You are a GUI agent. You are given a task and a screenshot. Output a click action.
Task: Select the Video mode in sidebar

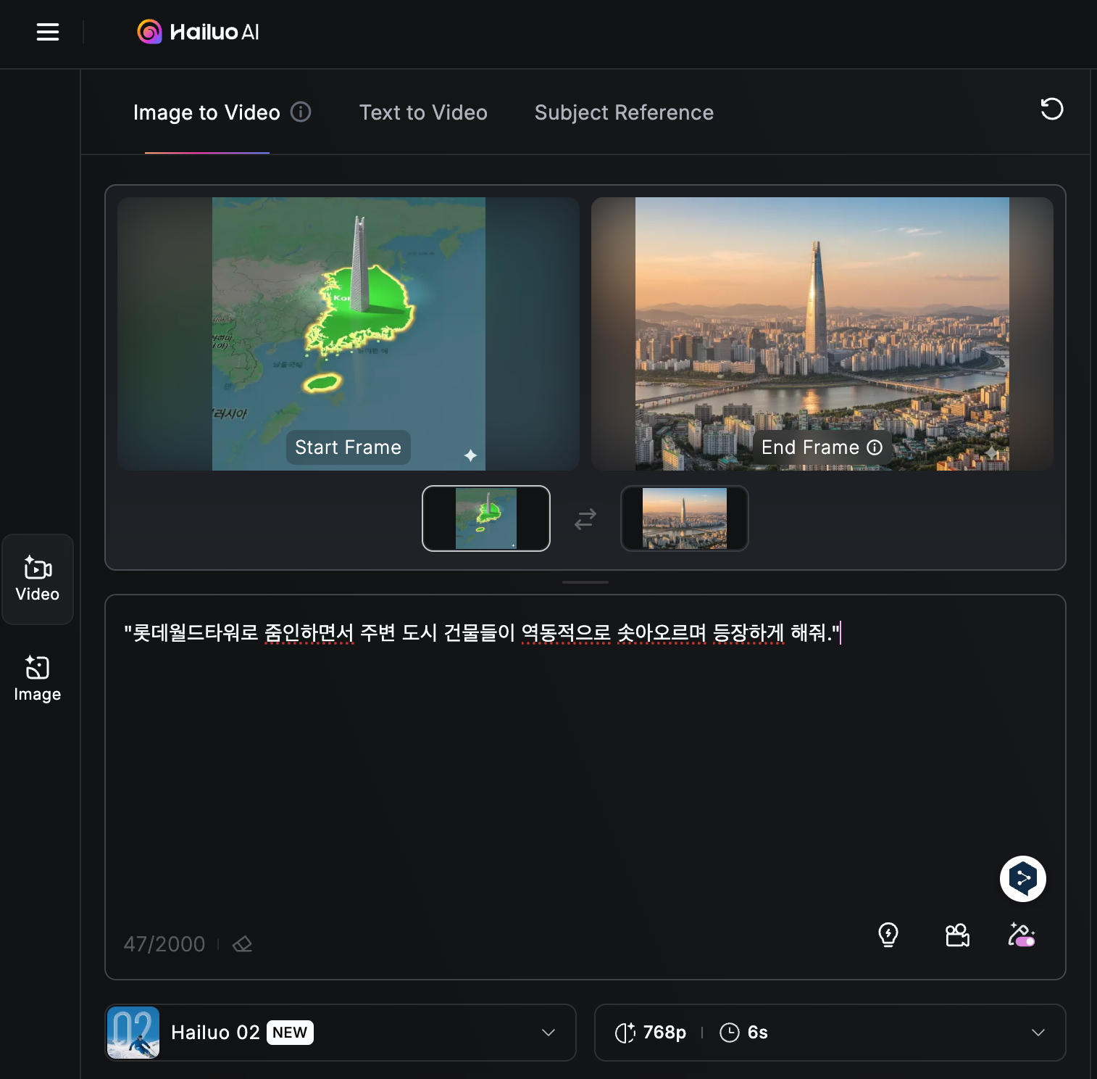click(37, 579)
